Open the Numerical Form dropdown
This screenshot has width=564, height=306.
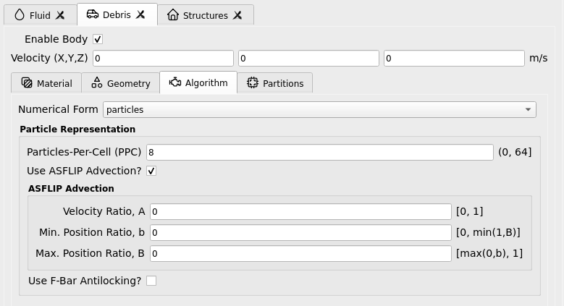319,109
